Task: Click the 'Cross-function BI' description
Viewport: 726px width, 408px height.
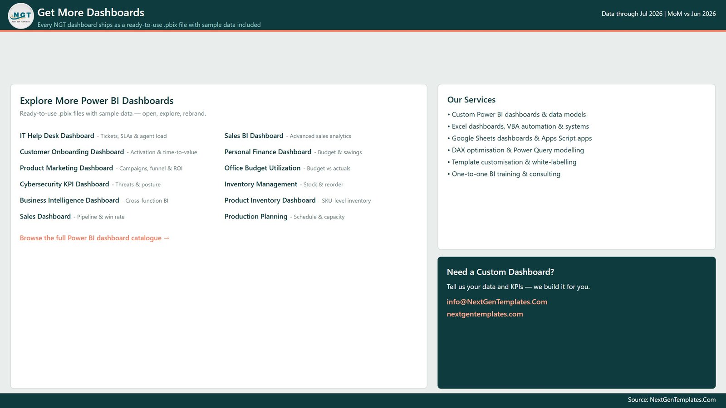Action: coord(147,201)
